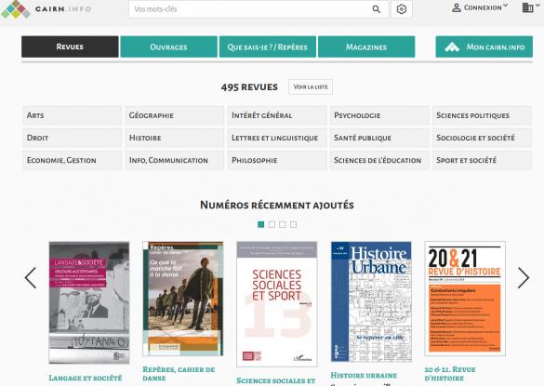The width and height of the screenshot is (544, 386).
Task: Browse the Histoire category
Action: click(x=175, y=138)
